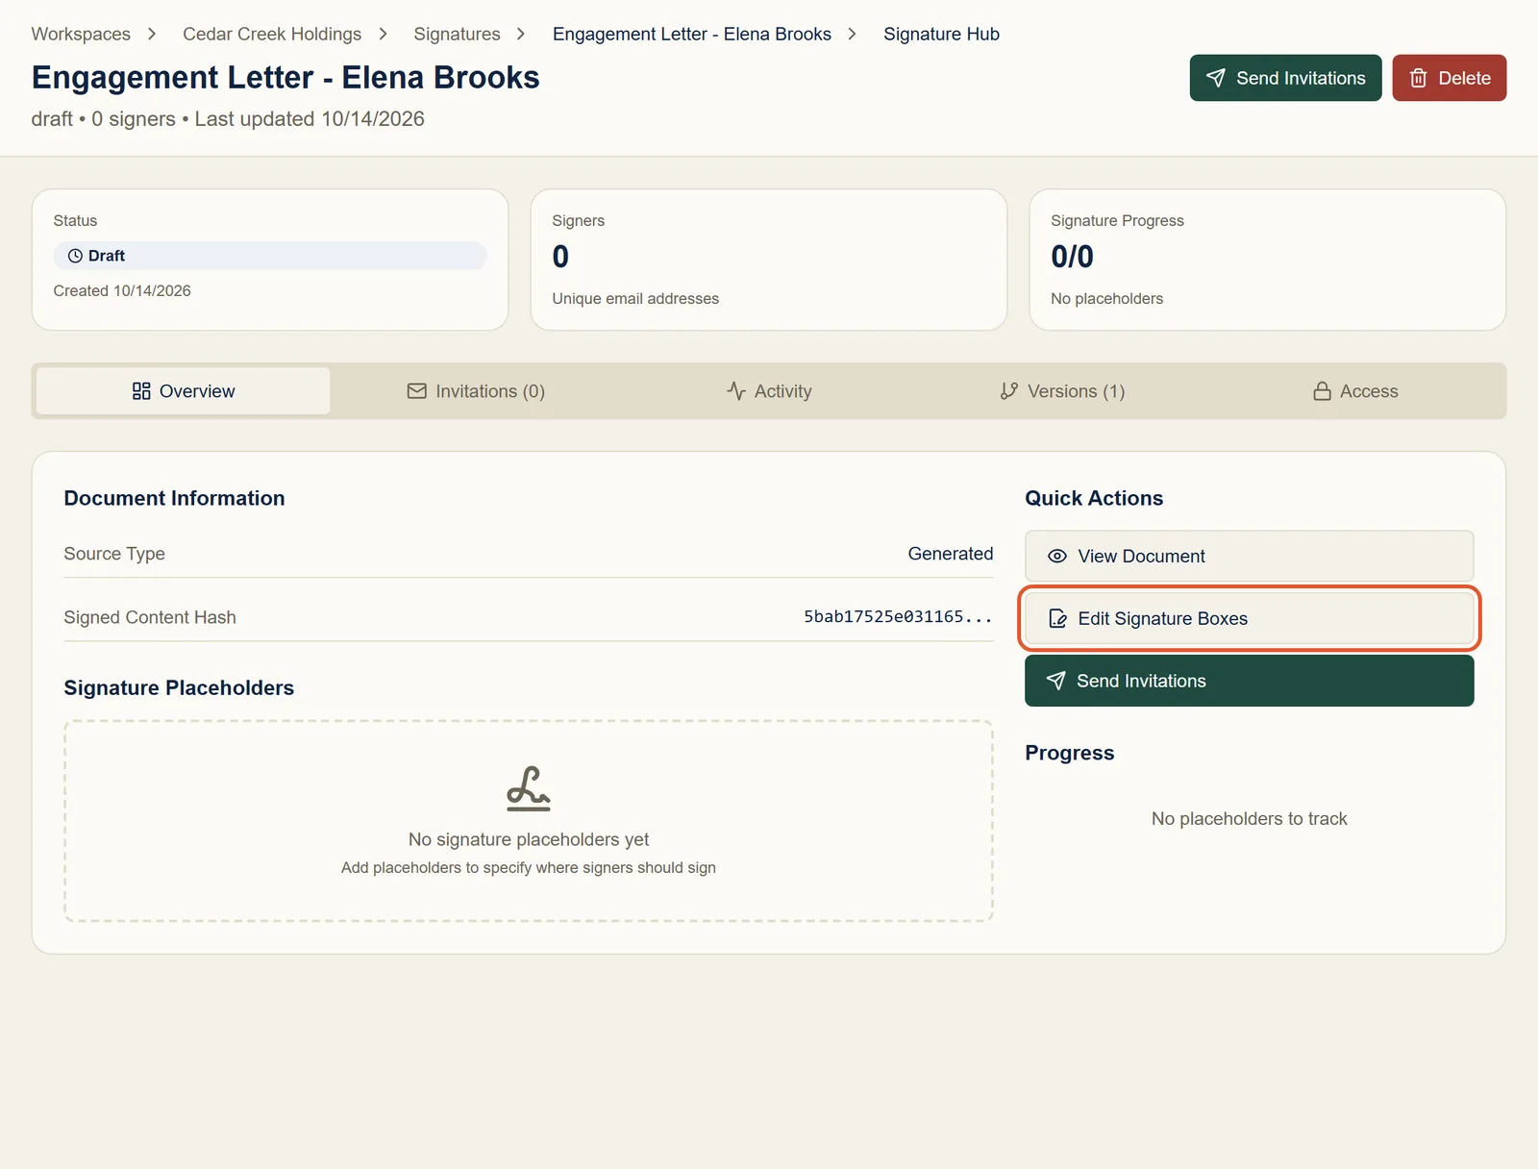The height and width of the screenshot is (1169, 1538).
Task: Click the paper plane icon in Quick Actions
Action: click(x=1056, y=681)
